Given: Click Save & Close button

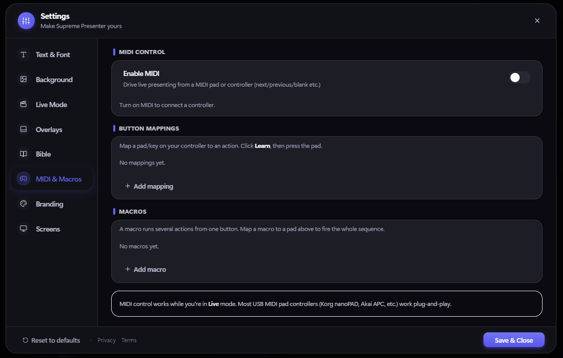Looking at the screenshot, I should click(514, 340).
